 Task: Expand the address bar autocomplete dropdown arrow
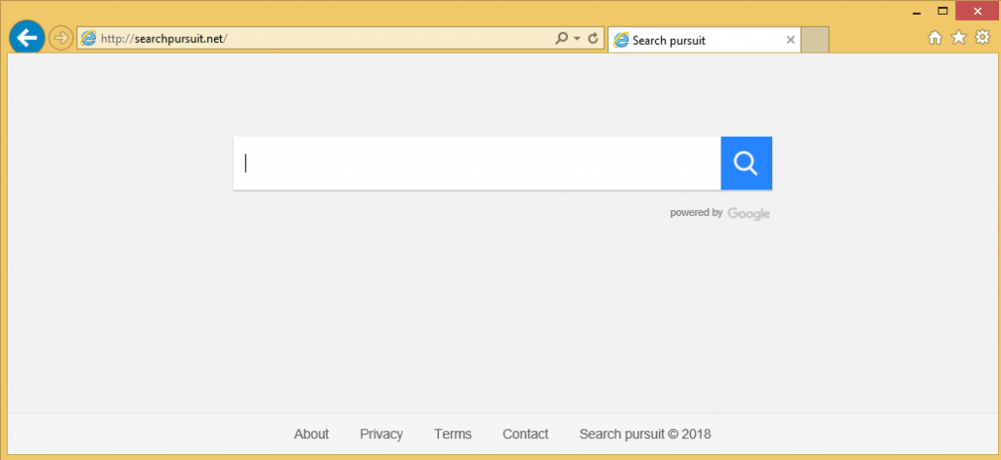pos(577,39)
